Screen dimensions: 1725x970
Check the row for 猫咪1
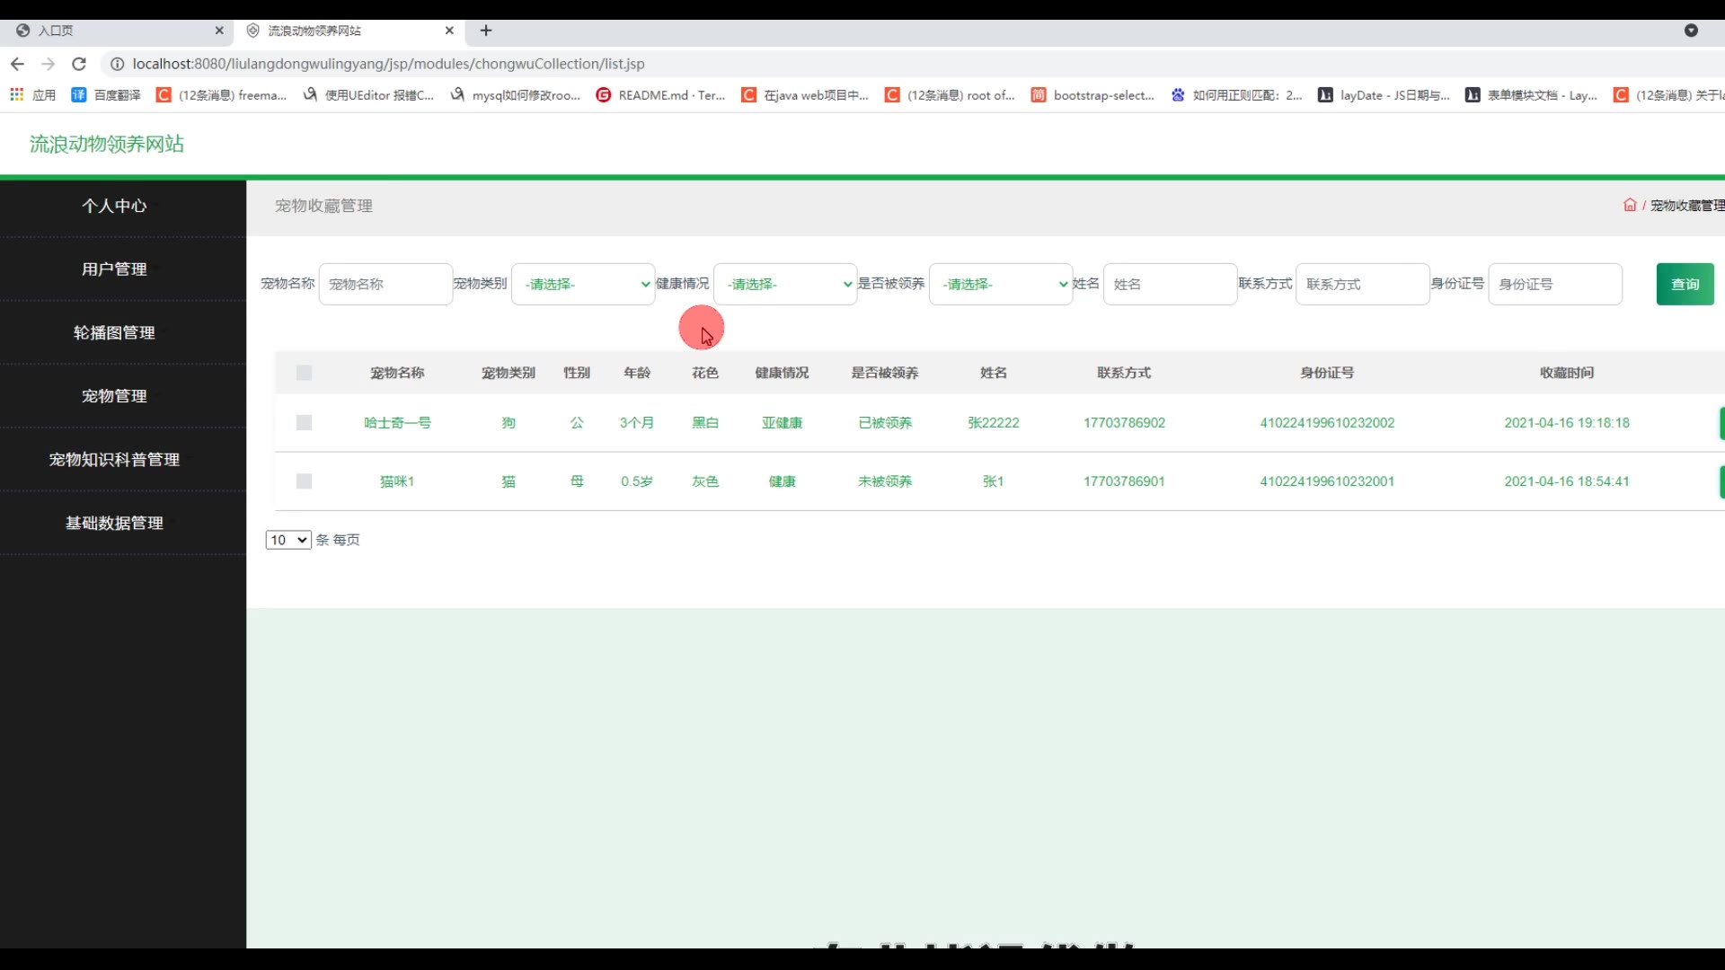[304, 481]
